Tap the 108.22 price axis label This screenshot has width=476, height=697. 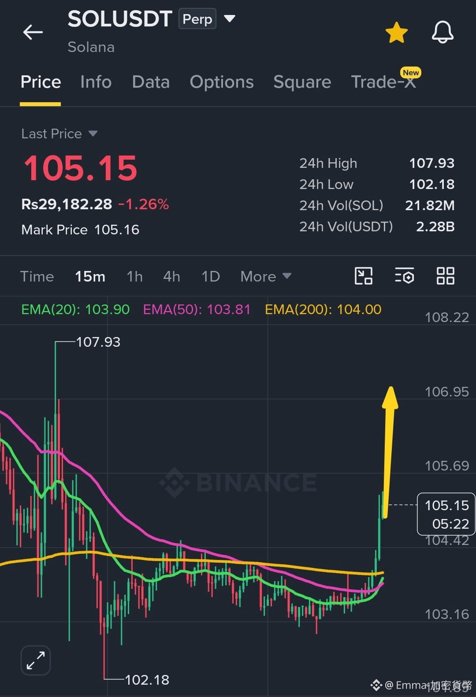pos(446,317)
